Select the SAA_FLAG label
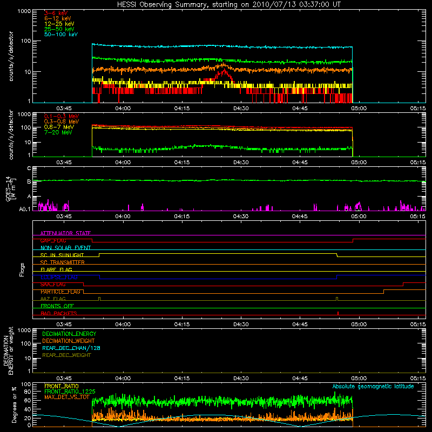Screen dimensions: 432x432 click(53, 285)
